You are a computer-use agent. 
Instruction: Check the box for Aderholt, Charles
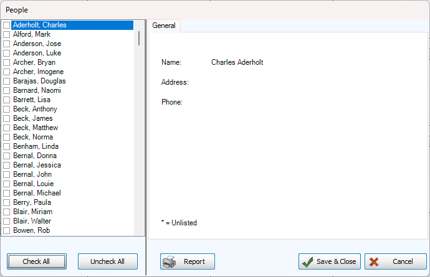point(6,26)
